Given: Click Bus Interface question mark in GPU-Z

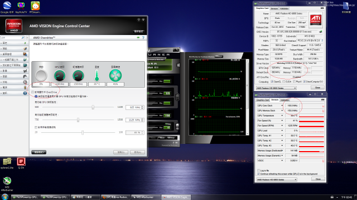Looking at the screenshot, I should point(322,41).
